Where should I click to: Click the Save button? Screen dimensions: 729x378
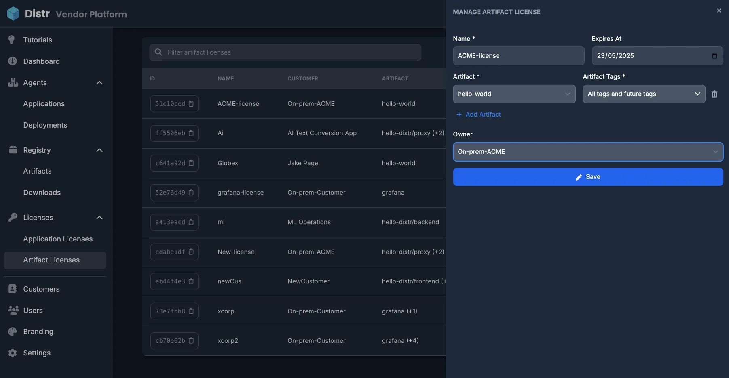[x=588, y=176]
